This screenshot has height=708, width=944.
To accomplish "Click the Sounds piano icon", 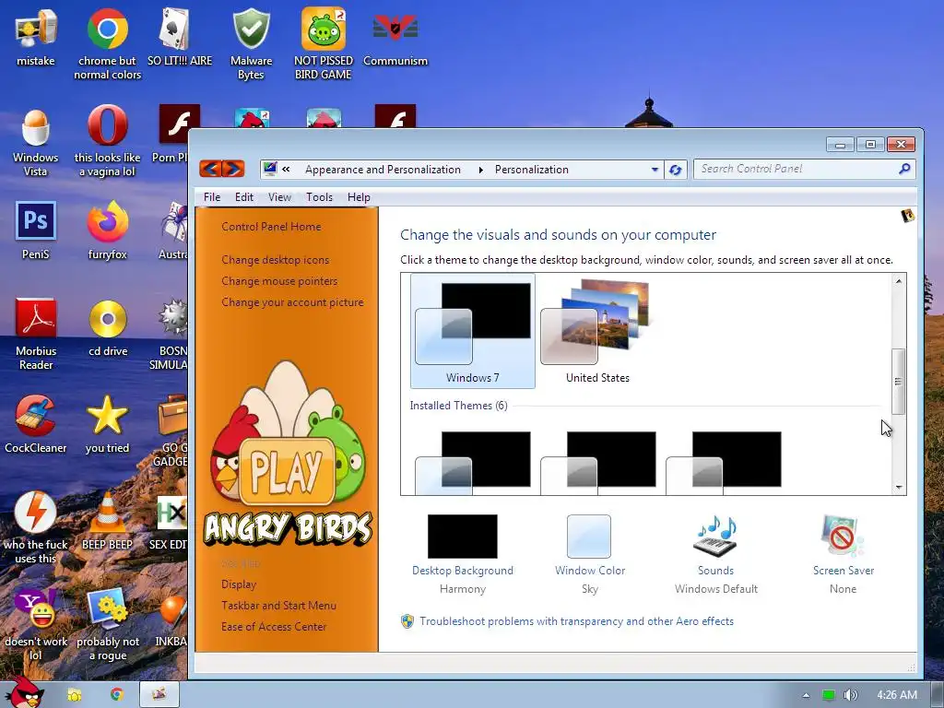I will tap(715, 536).
